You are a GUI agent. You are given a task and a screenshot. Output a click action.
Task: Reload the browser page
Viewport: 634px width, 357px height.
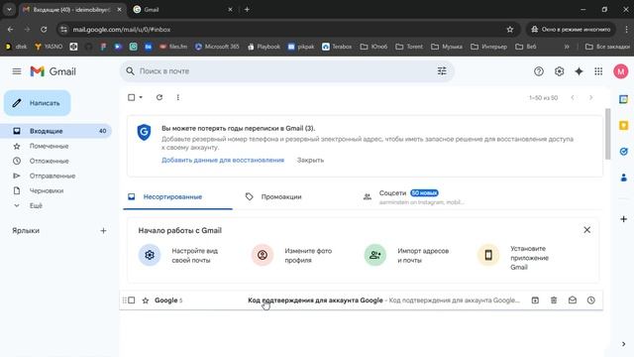point(44,29)
